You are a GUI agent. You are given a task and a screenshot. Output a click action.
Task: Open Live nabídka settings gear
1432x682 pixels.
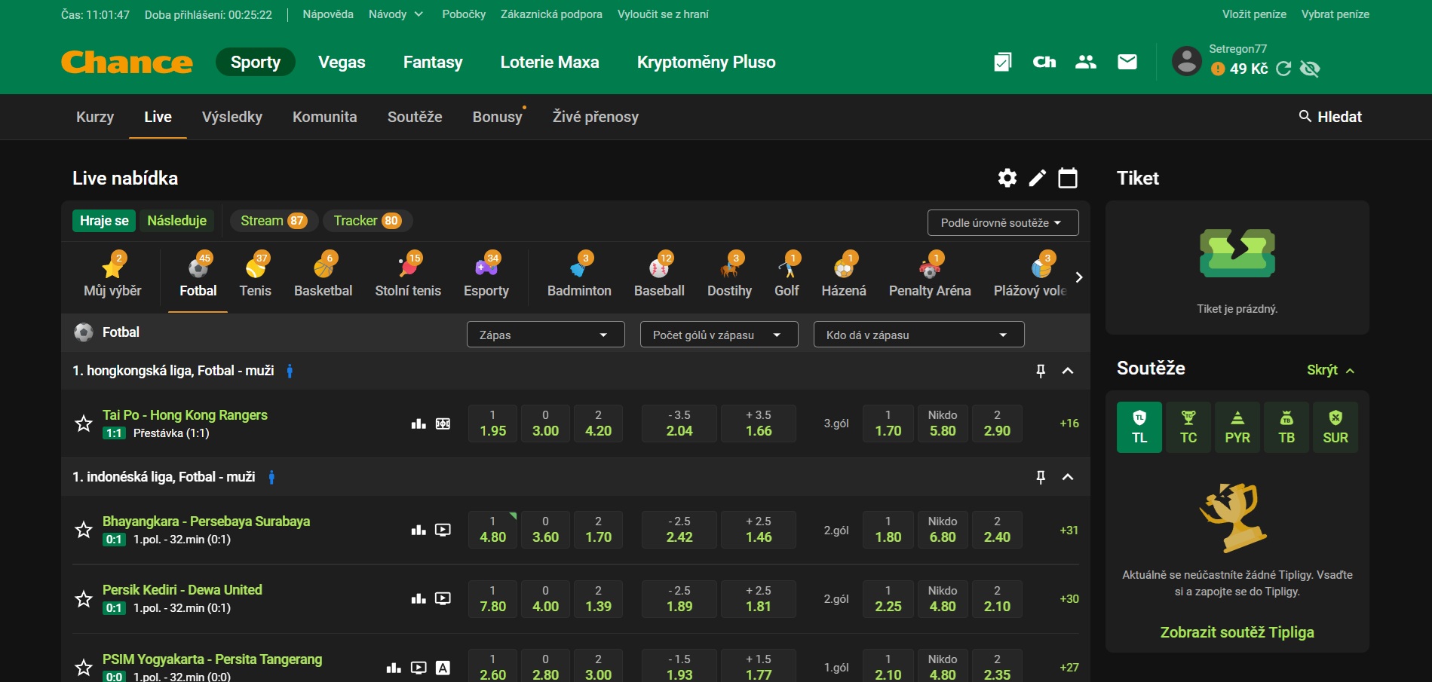point(1007,178)
